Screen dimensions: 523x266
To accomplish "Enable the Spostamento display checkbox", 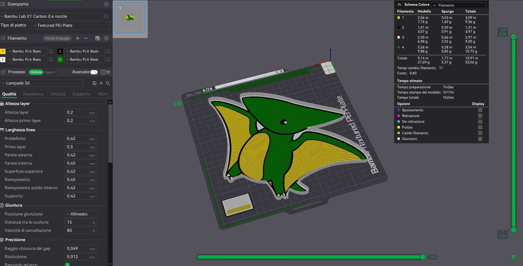I will (480, 110).
